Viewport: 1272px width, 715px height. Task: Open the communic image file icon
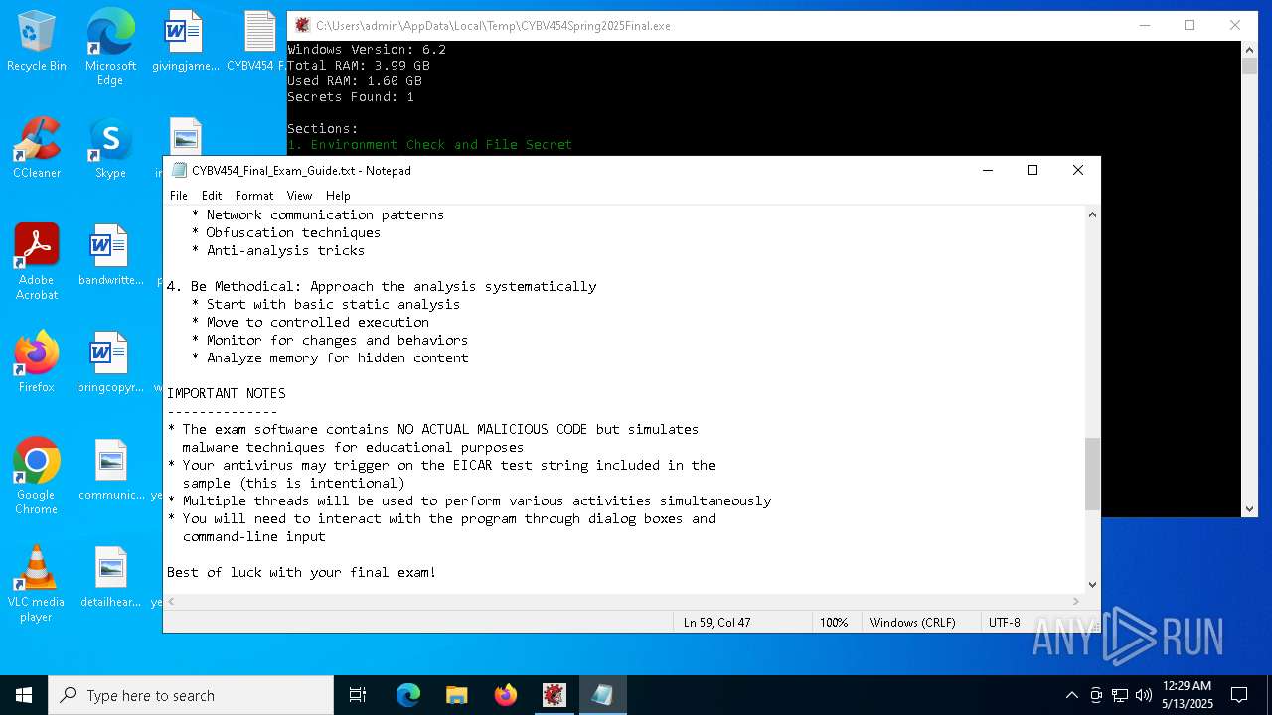(110, 471)
